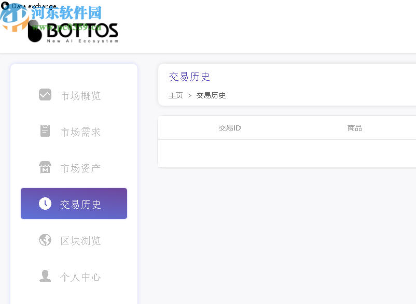The height and width of the screenshot is (304, 416).
Task: Click the 主页 breadcrumb link
Action: pyautogui.click(x=175, y=95)
